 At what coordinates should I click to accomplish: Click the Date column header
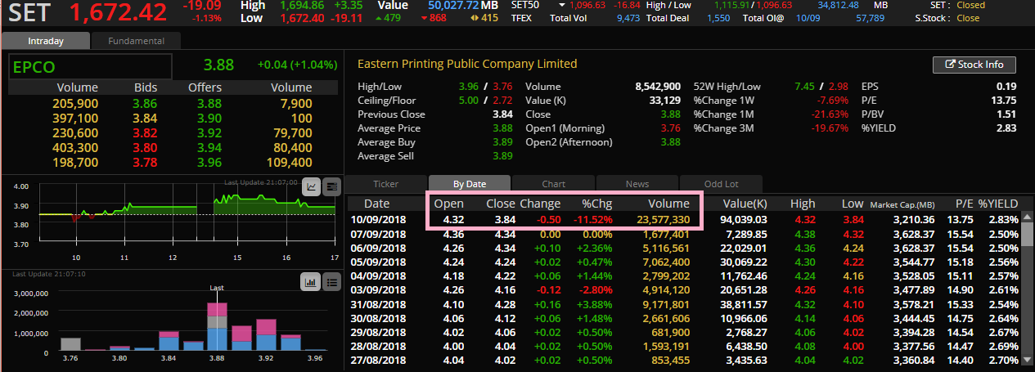376,204
